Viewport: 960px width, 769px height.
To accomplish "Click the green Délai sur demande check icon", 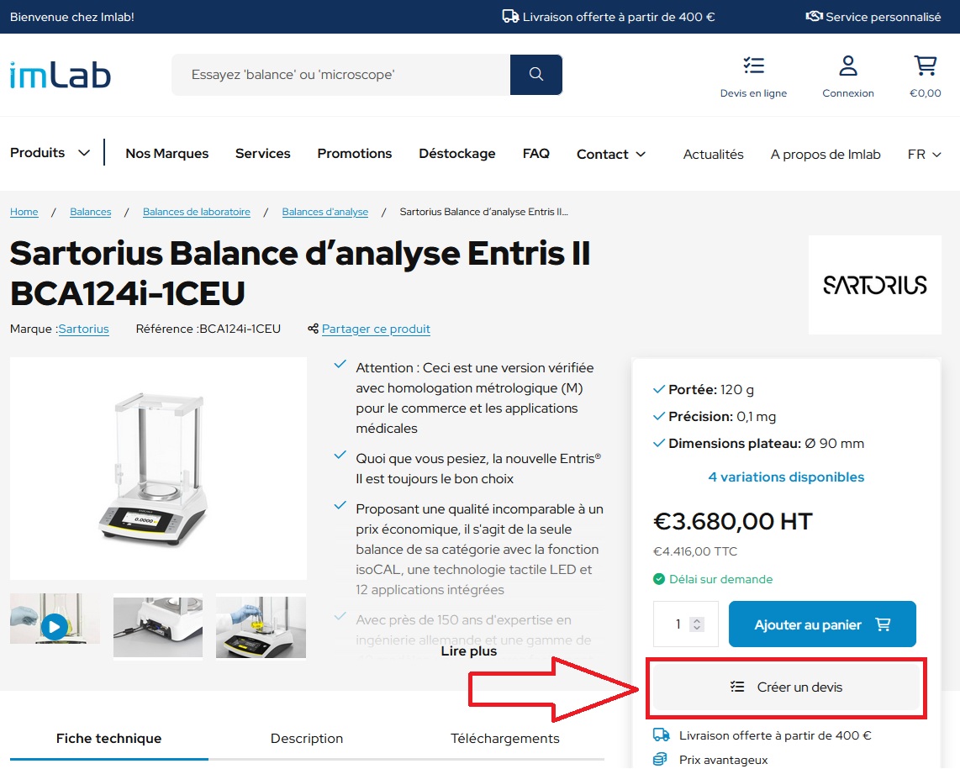I will tap(660, 579).
